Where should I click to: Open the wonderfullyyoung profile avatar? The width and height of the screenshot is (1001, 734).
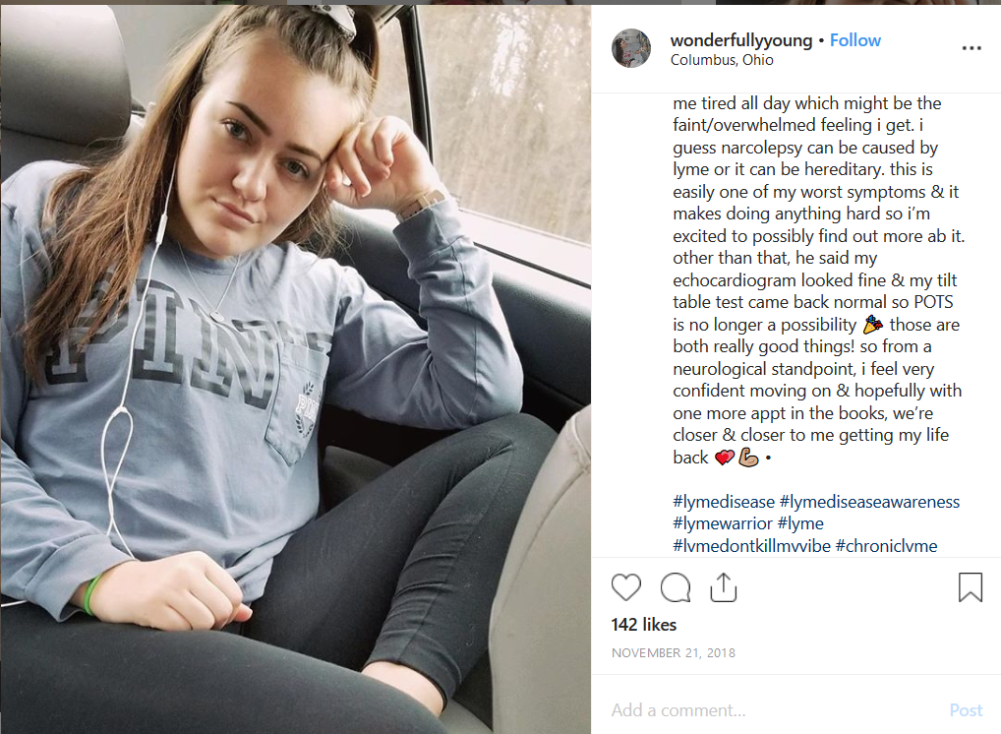click(x=630, y=48)
